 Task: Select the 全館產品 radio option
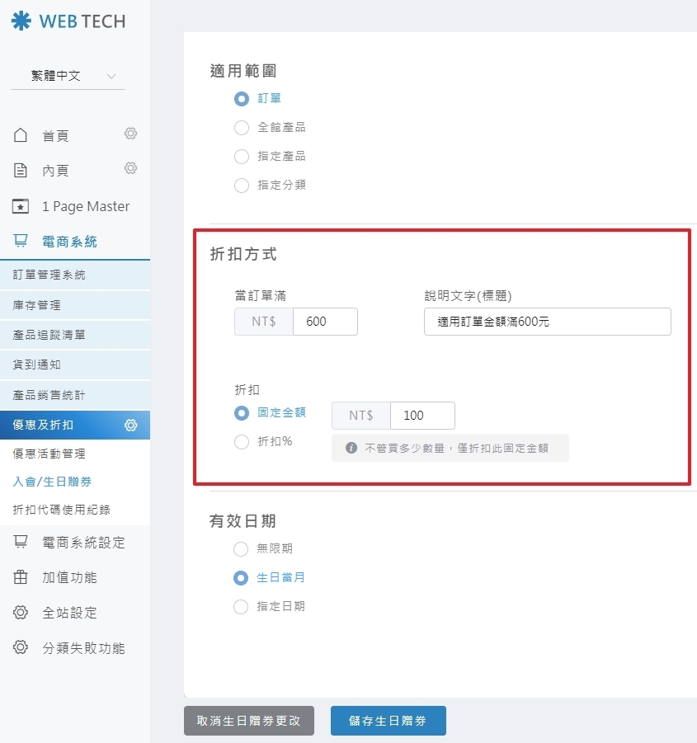tap(240, 128)
